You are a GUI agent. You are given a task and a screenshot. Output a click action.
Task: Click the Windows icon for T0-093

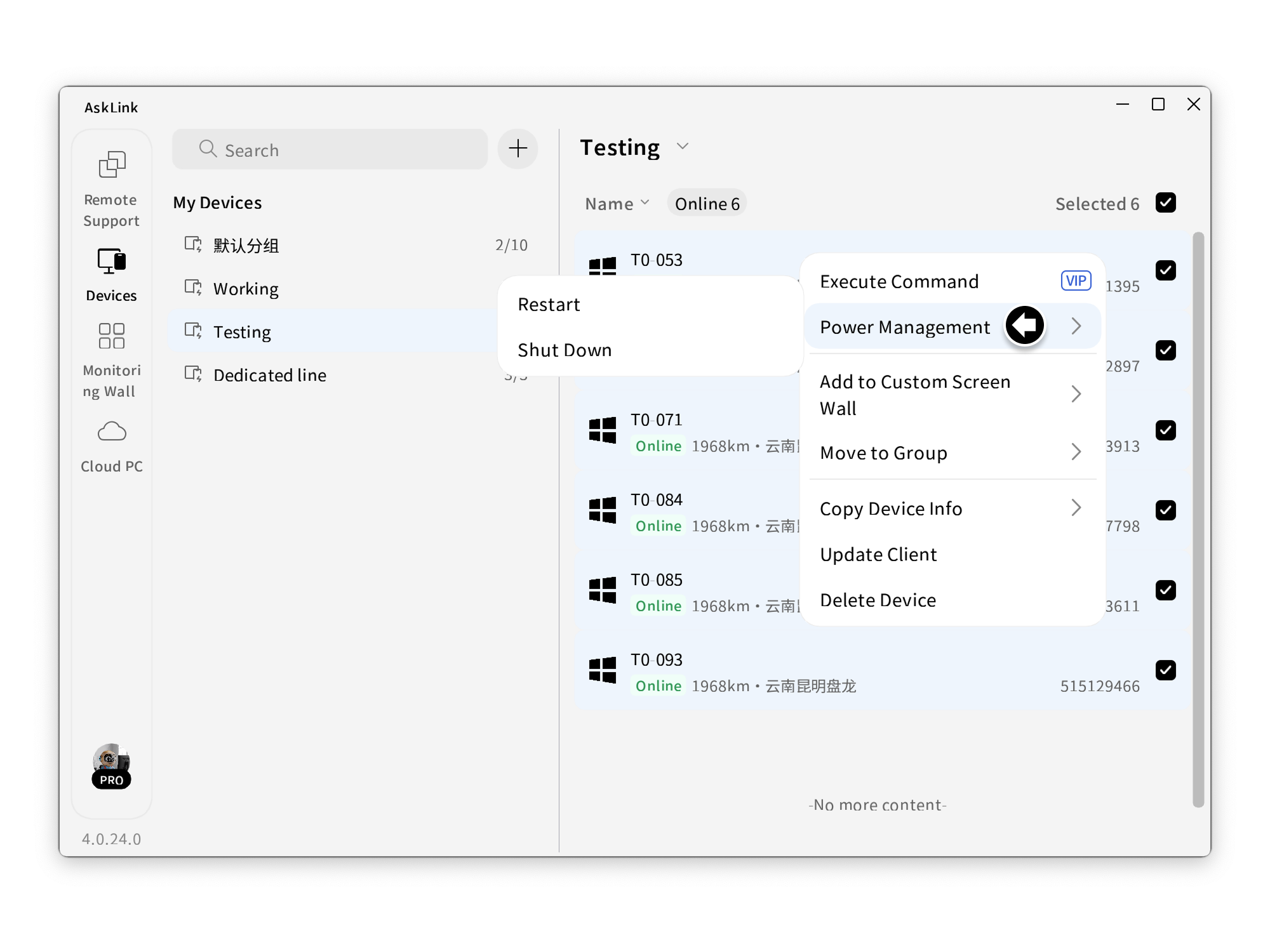(602, 670)
